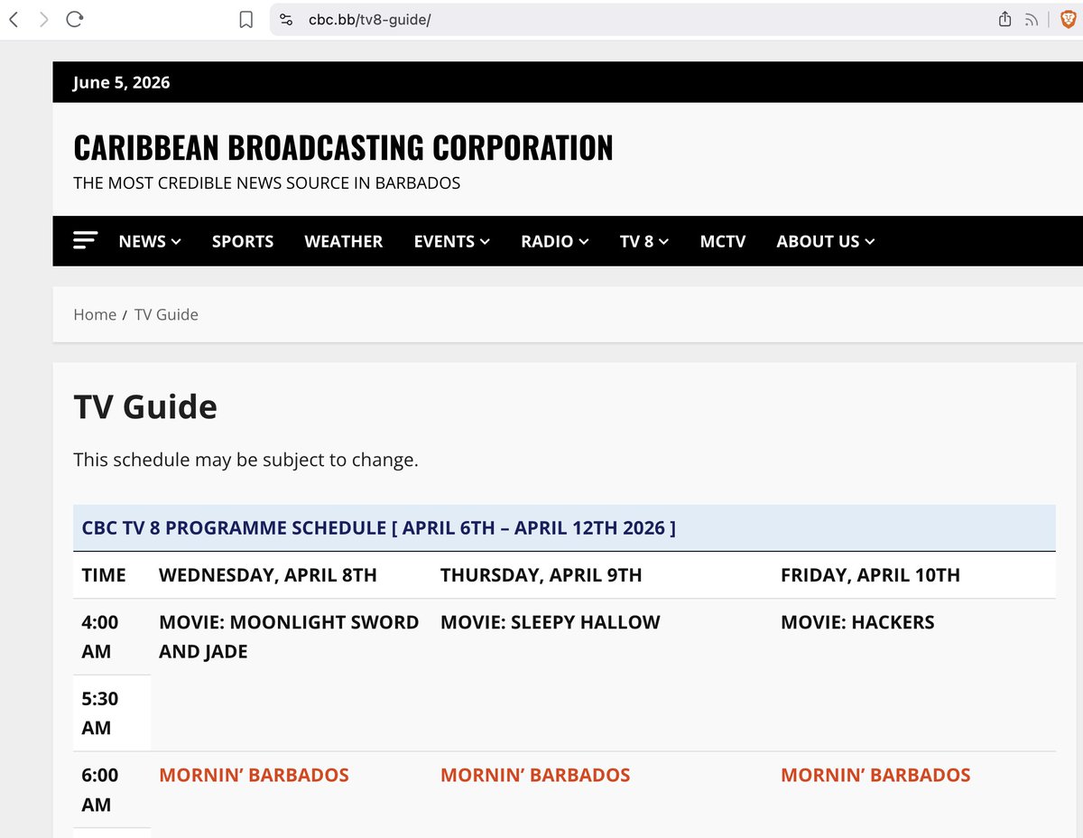Click the THURSDAY, APRIL 9TH column header

[x=541, y=574]
